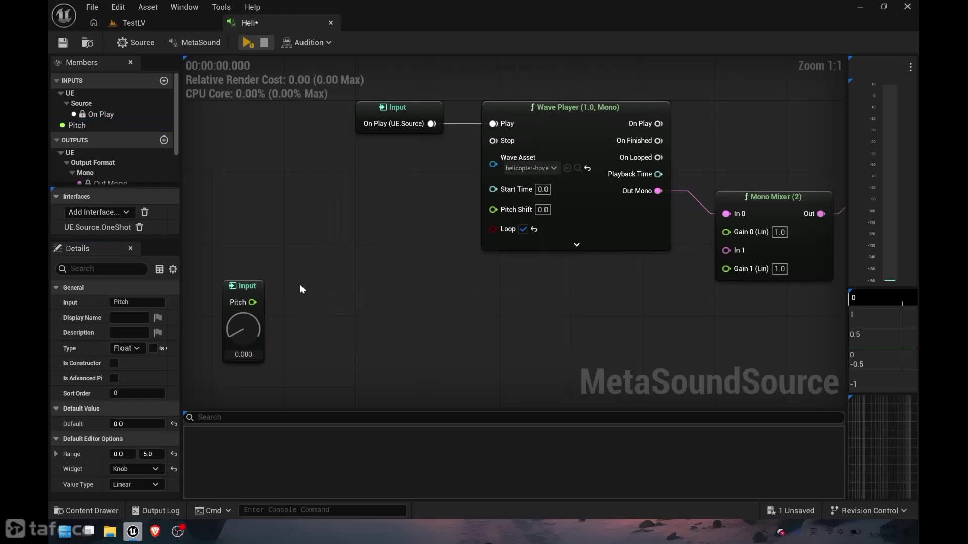
Task: Uncheck Loop on the Wave Player node
Action: (524, 229)
